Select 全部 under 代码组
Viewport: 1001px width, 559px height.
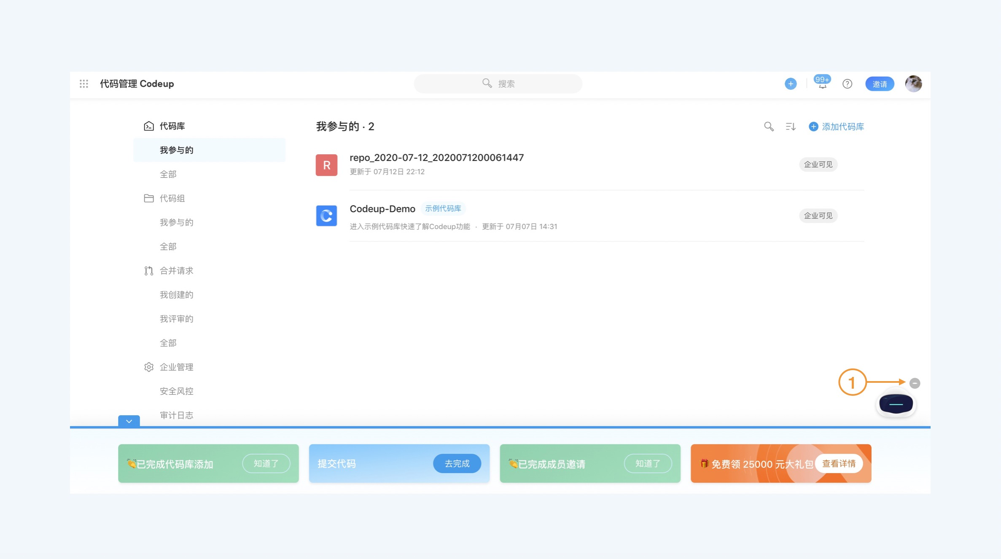coord(168,246)
